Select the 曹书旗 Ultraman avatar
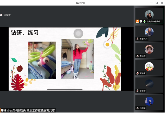165x113 pixels. (x=149, y=67)
